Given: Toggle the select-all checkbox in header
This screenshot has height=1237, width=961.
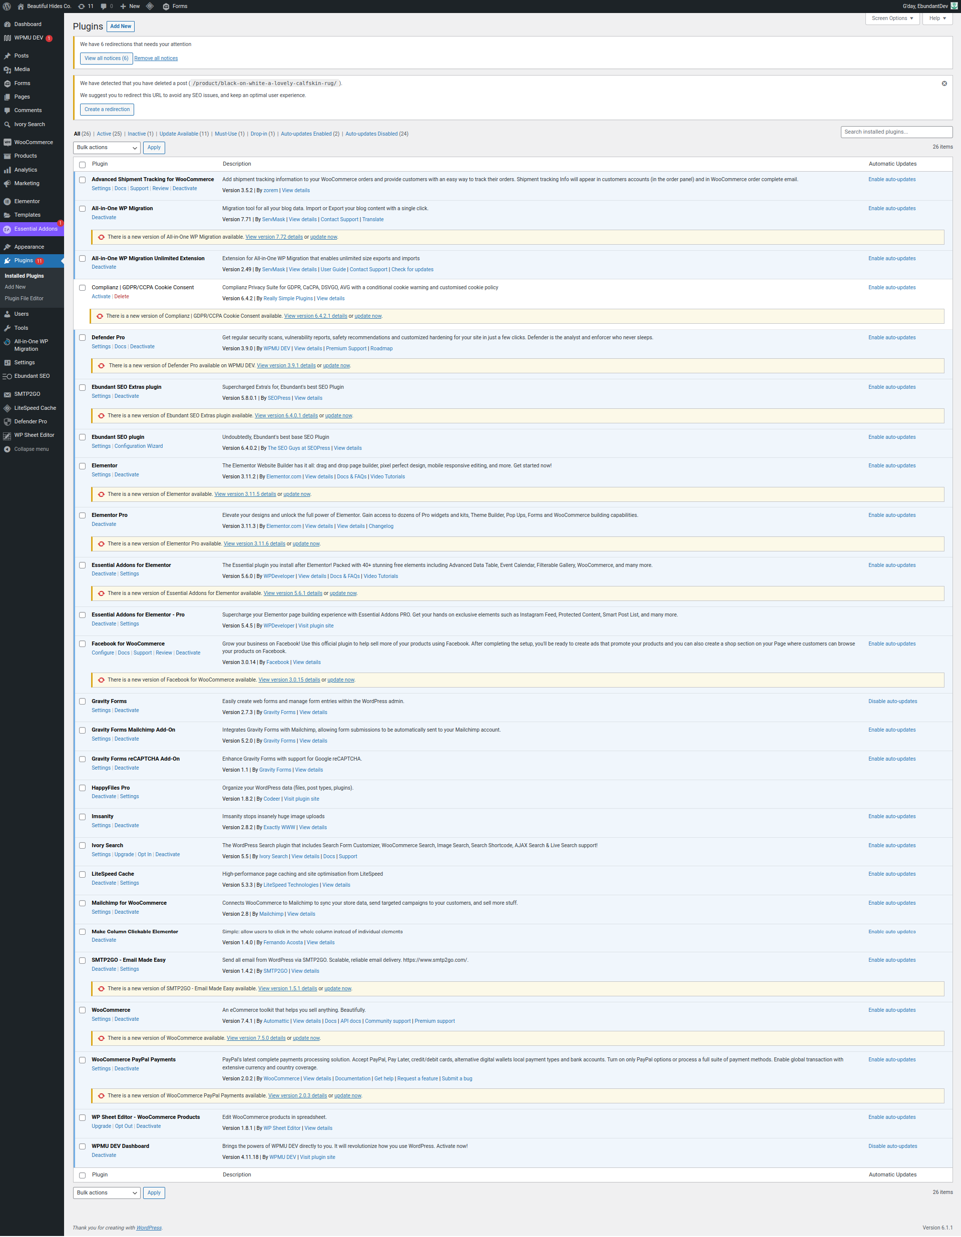Looking at the screenshot, I should pyautogui.click(x=82, y=165).
